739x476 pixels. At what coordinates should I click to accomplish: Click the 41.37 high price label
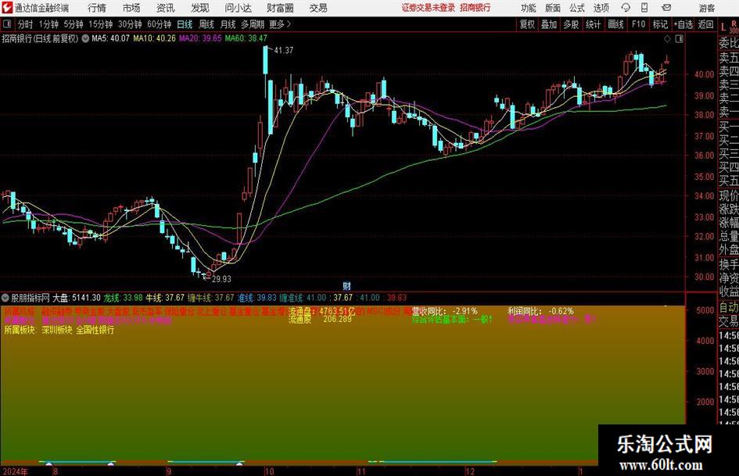click(x=283, y=51)
